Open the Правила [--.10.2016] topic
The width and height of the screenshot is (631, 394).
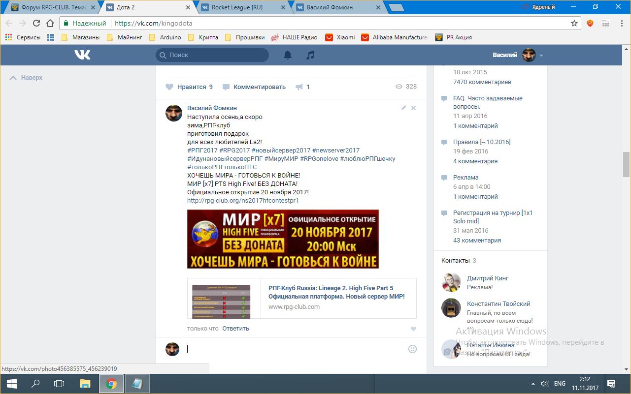coord(482,142)
